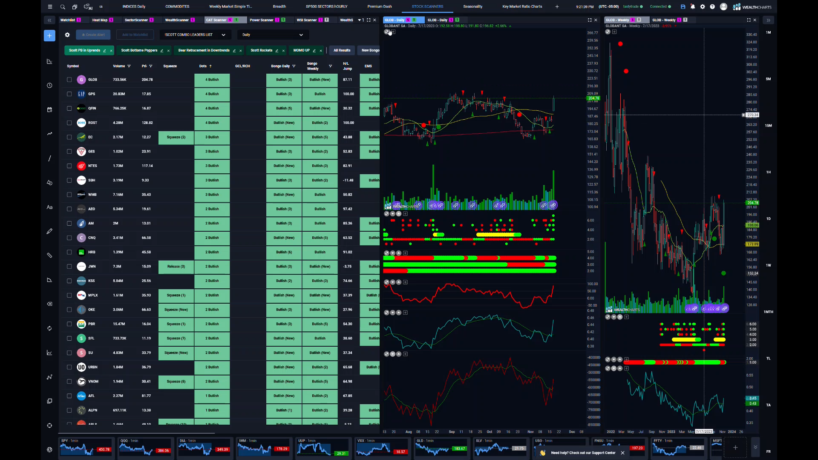This screenshot has height=460, width=818.
Task: Check the QFIN row checkbox
Action: click(69, 109)
